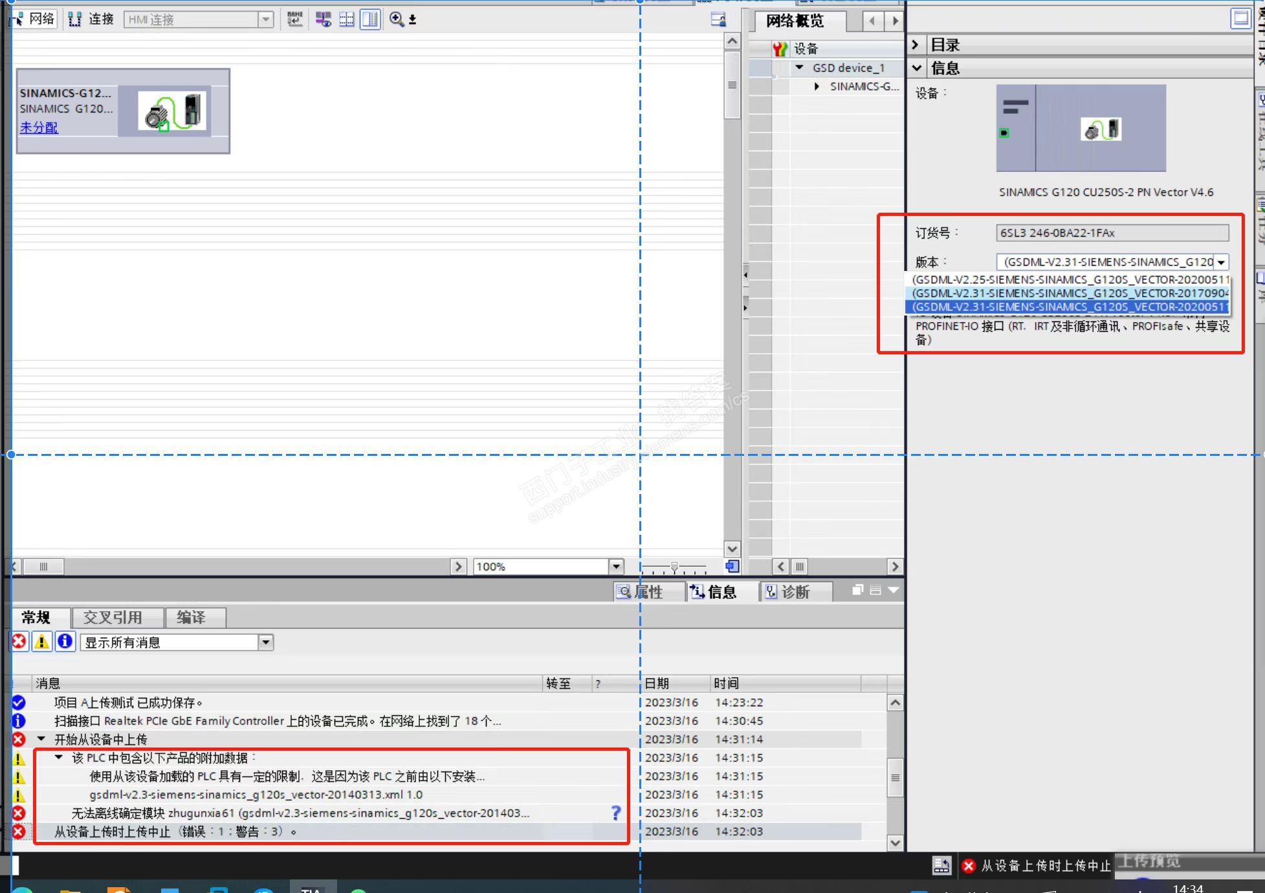Screen dimensions: 1265x893
Task: Switch to the 交叉引用 tab
Action: (113, 618)
